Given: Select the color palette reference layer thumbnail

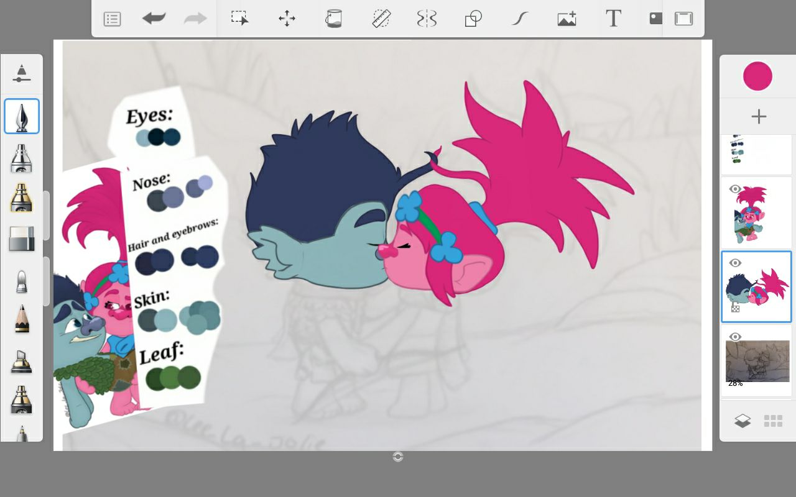Looking at the screenshot, I should click(x=757, y=154).
